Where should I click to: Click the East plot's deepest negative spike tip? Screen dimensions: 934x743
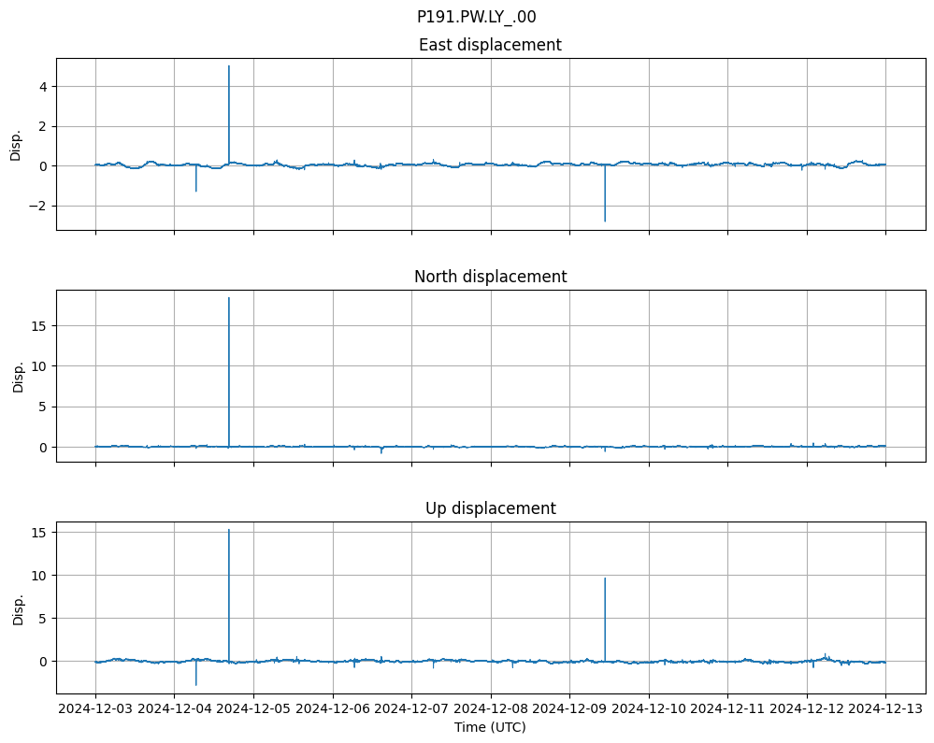[x=605, y=221]
